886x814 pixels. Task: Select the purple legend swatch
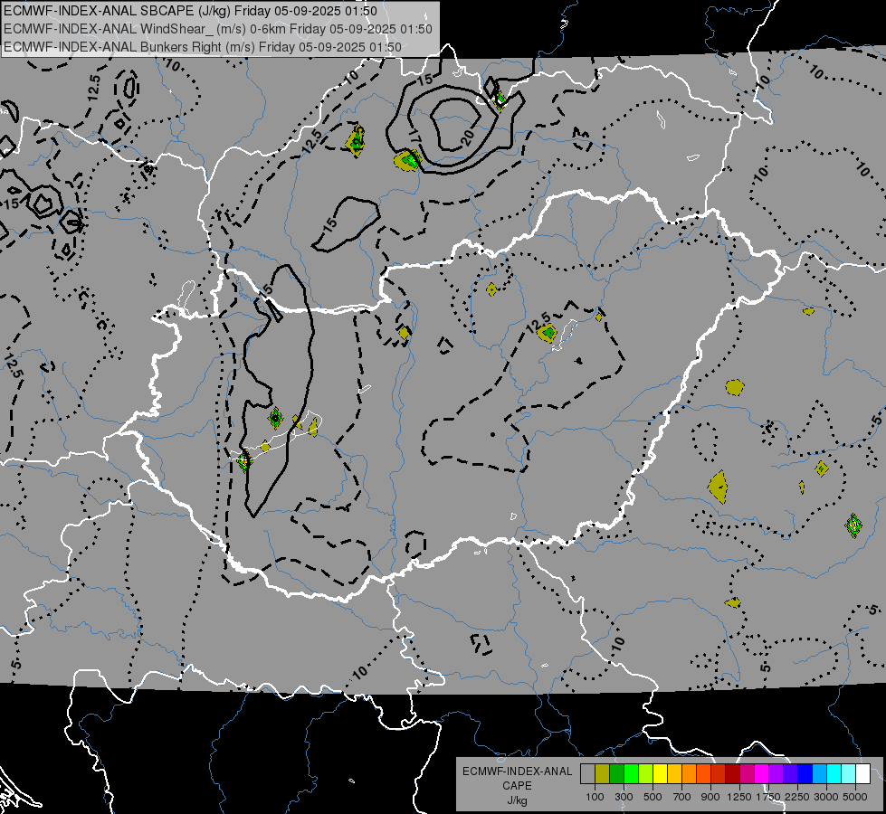[x=776, y=774]
